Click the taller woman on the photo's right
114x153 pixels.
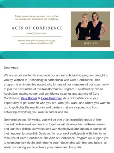[97, 26]
